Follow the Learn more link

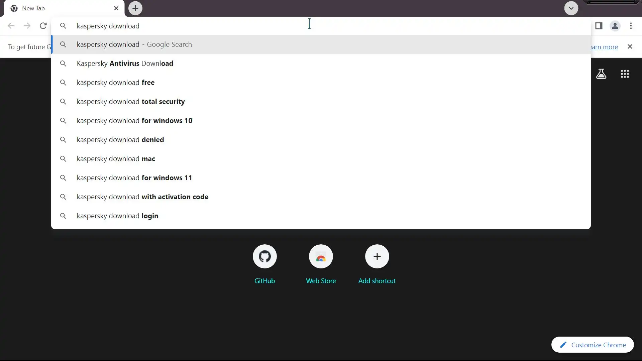coord(604,47)
